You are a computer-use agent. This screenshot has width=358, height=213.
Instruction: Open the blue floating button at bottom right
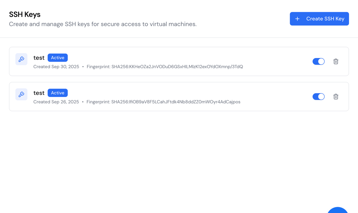pyautogui.click(x=338, y=210)
